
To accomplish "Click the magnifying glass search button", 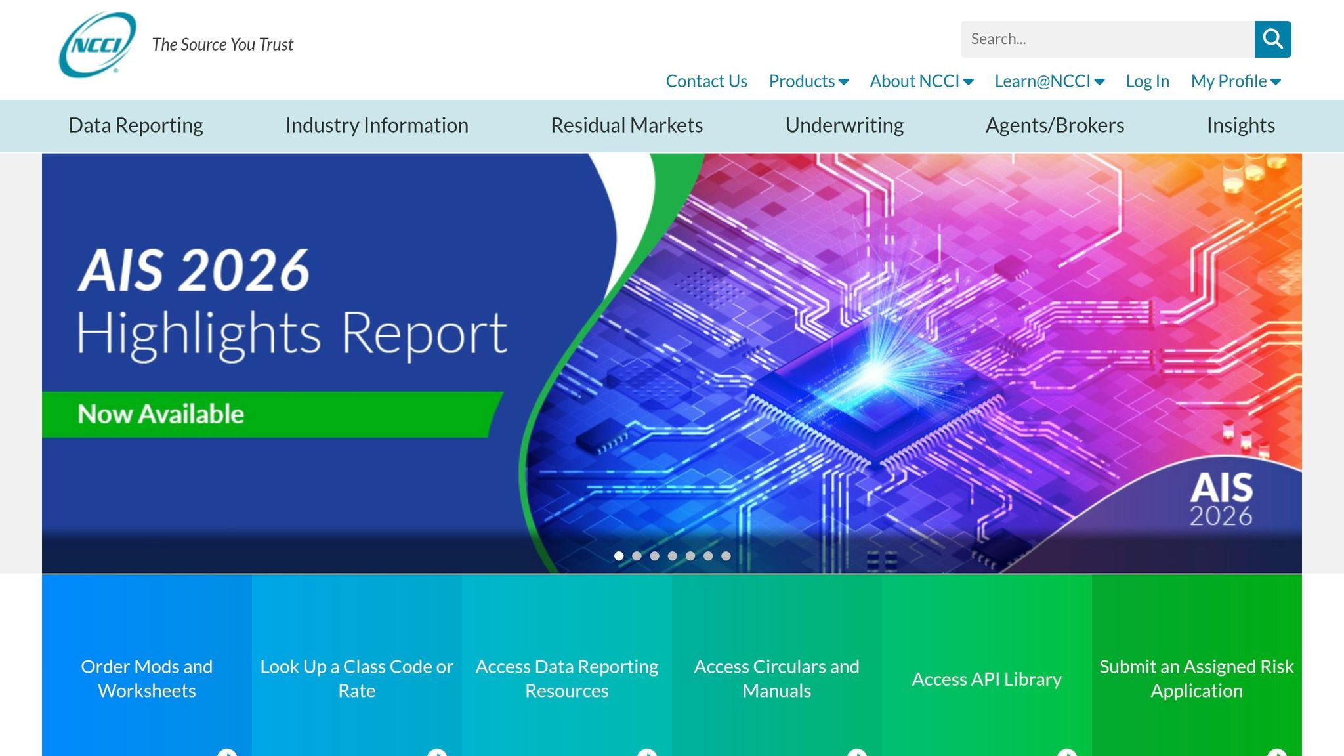I will (1272, 39).
